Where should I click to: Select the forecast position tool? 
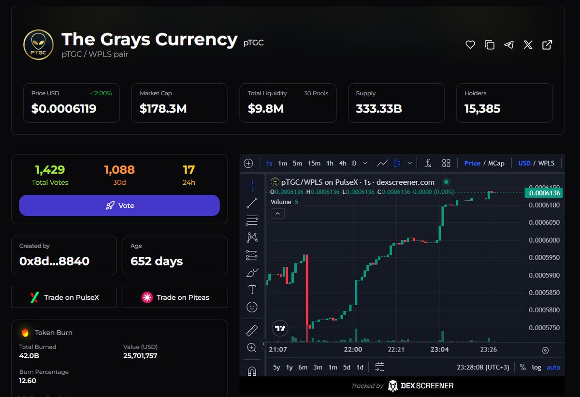(x=252, y=255)
